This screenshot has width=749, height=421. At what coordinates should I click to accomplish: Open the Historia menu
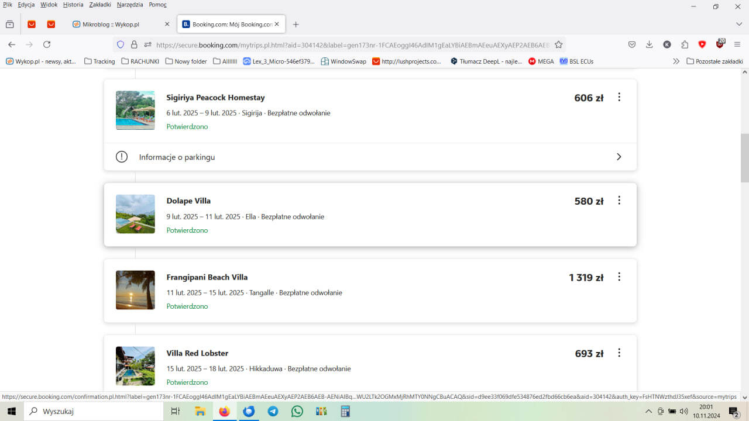pos(73,5)
